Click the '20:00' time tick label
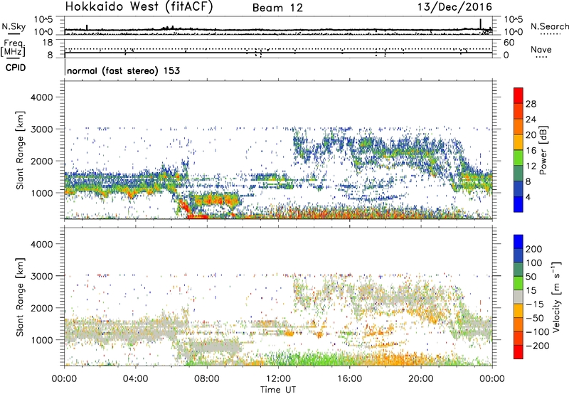Image resolution: width=569 pixels, height=394 pixels. (420, 379)
